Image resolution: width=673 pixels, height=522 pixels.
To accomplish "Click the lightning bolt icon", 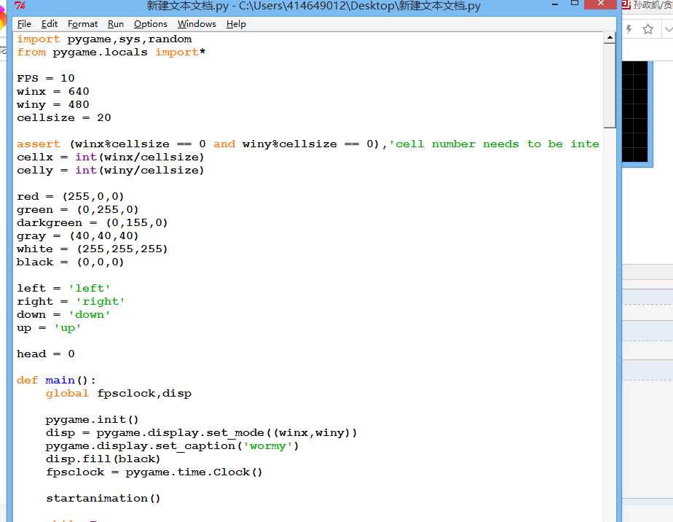I will click(629, 29).
